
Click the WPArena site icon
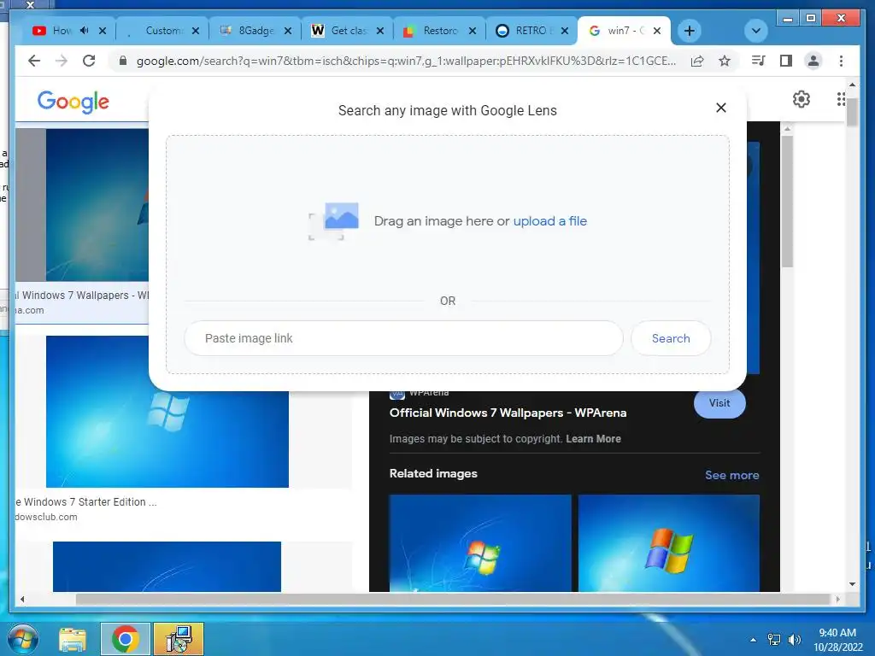click(x=396, y=395)
